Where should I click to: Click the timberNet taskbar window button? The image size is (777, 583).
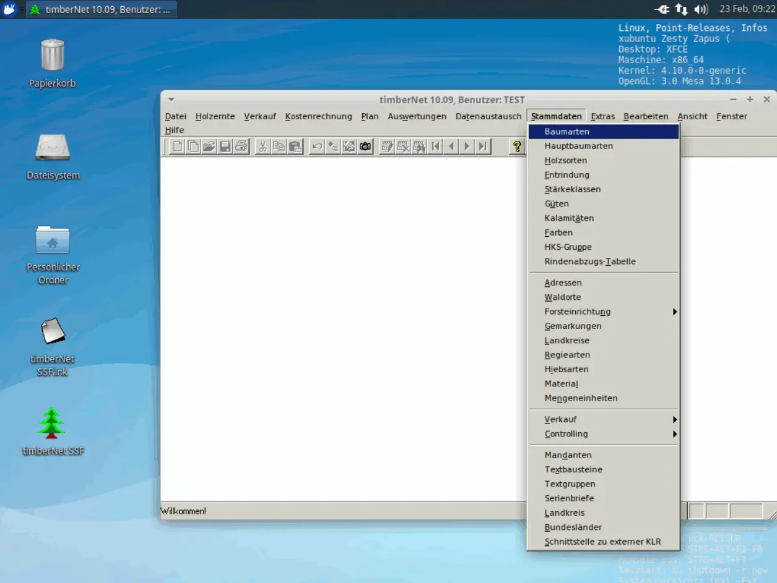(102, 9)
